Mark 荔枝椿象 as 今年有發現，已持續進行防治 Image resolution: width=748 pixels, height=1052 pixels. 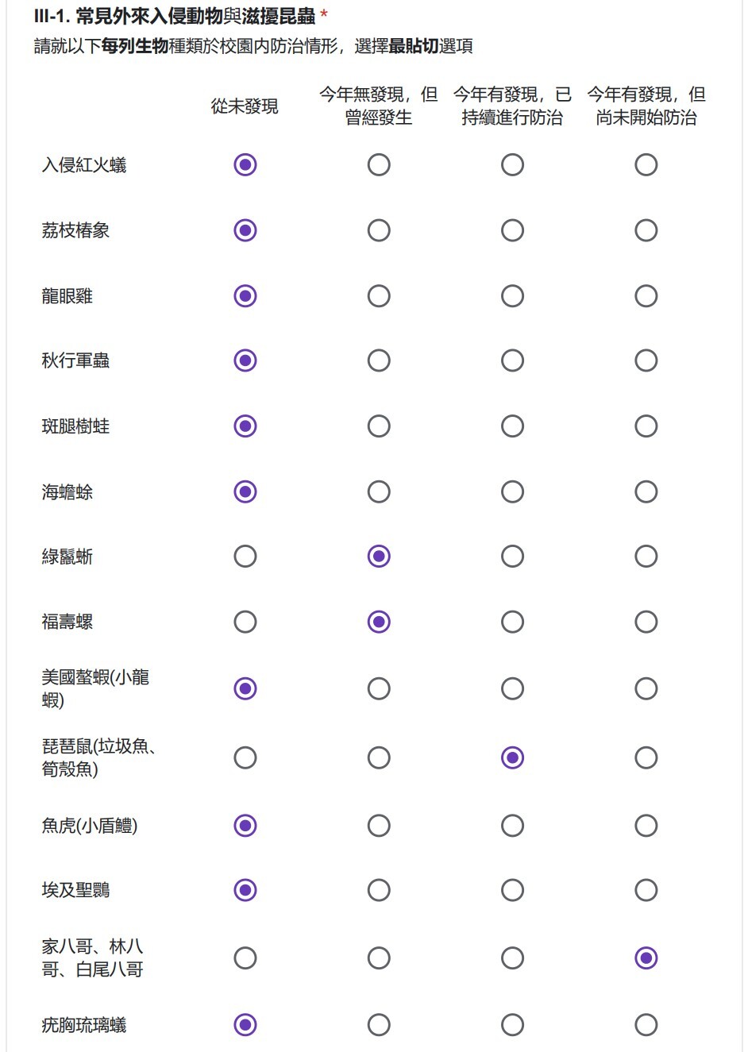point(512,230)
